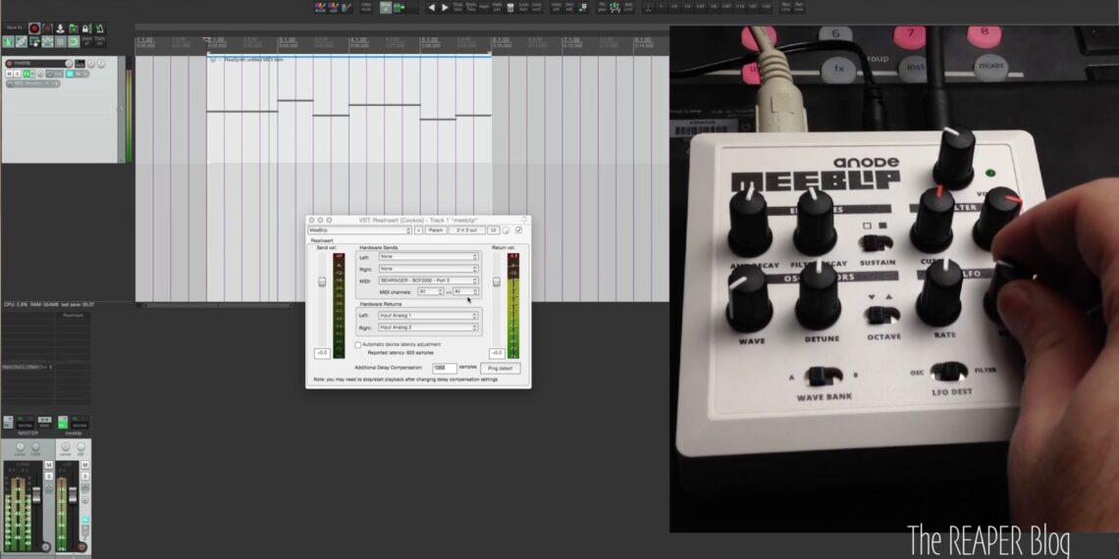Open Hardware Returns Left input dropdown
The width and height of the screenshot is (1119, 559).
tap(428, 316)
